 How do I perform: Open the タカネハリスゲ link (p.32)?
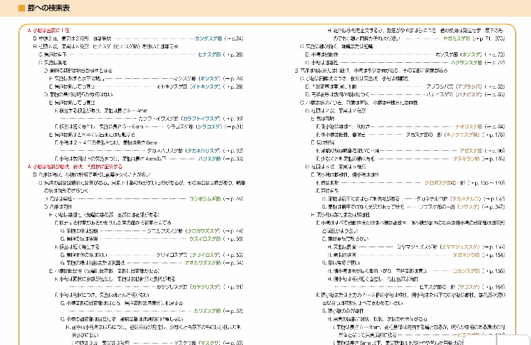[203, 151]
